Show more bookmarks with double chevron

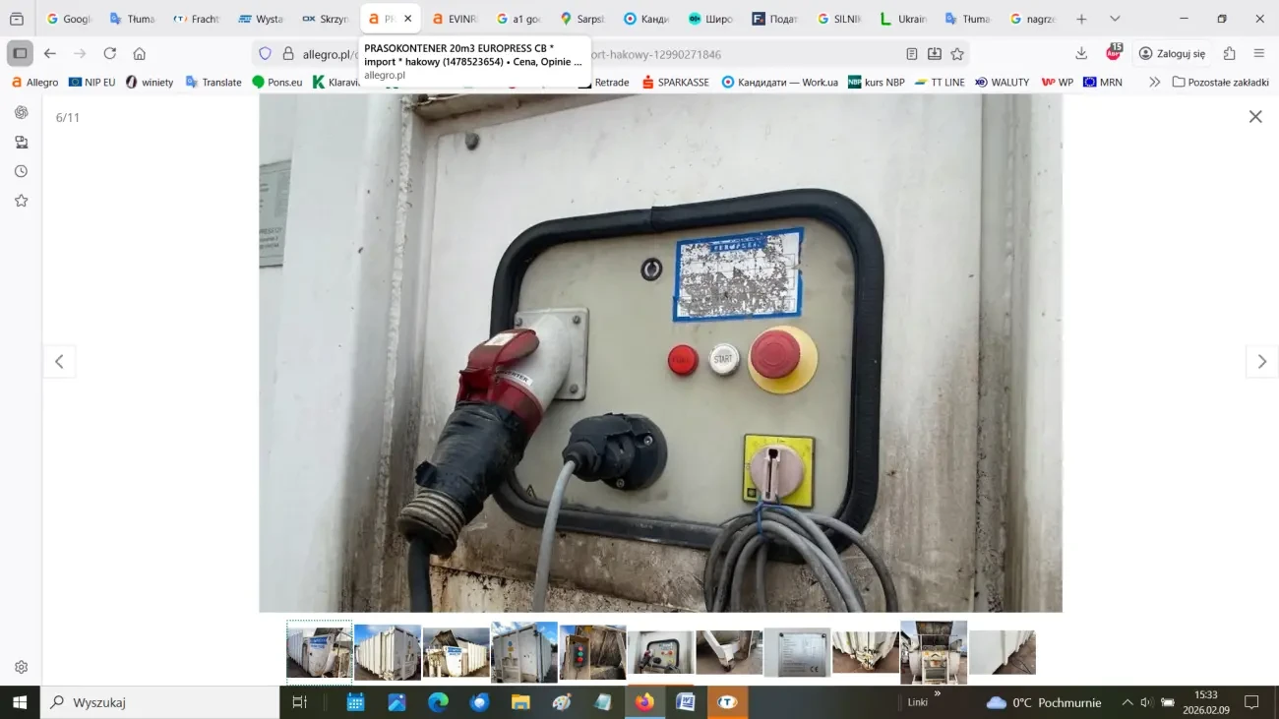click(1154, 83)
